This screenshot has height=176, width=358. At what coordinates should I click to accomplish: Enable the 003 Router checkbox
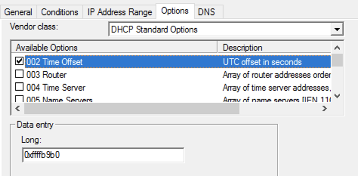point(19,74)
